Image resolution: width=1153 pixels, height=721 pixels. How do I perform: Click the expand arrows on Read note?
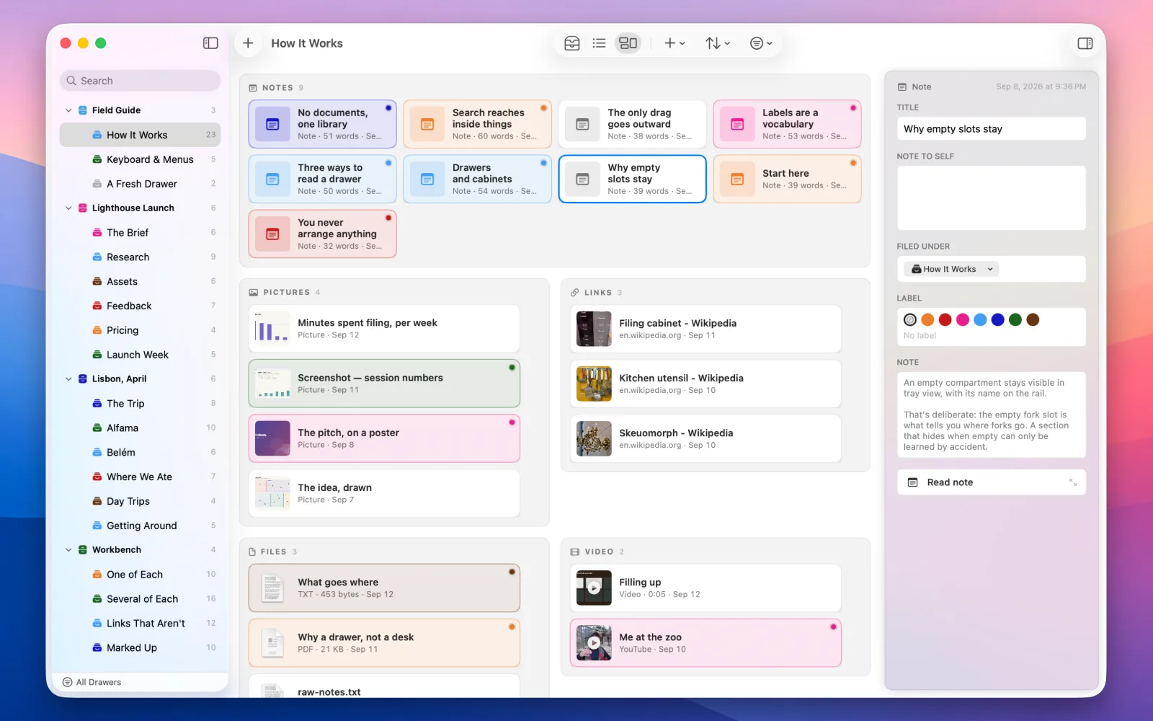point(1073,482)
